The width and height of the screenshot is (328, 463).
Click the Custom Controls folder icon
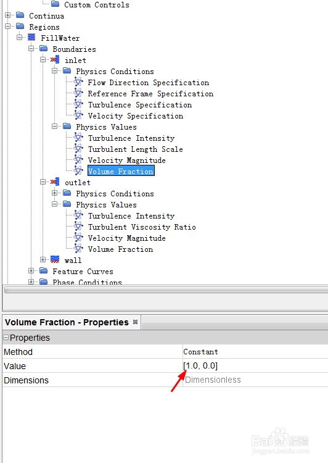point(55,4)
